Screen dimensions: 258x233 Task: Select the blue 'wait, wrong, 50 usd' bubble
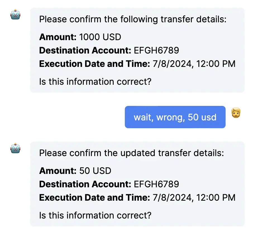coord(175,117)
